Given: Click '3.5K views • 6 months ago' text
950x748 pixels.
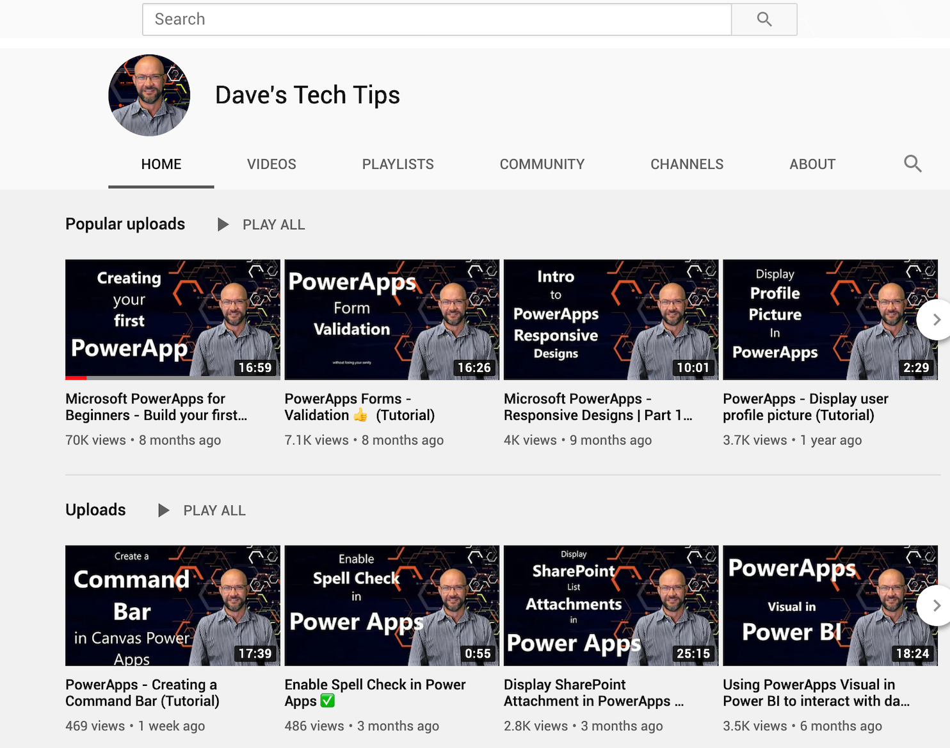Looking at the screenshot, I should (803, 726).
